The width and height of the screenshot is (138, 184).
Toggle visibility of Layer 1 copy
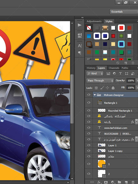[89, 151]
